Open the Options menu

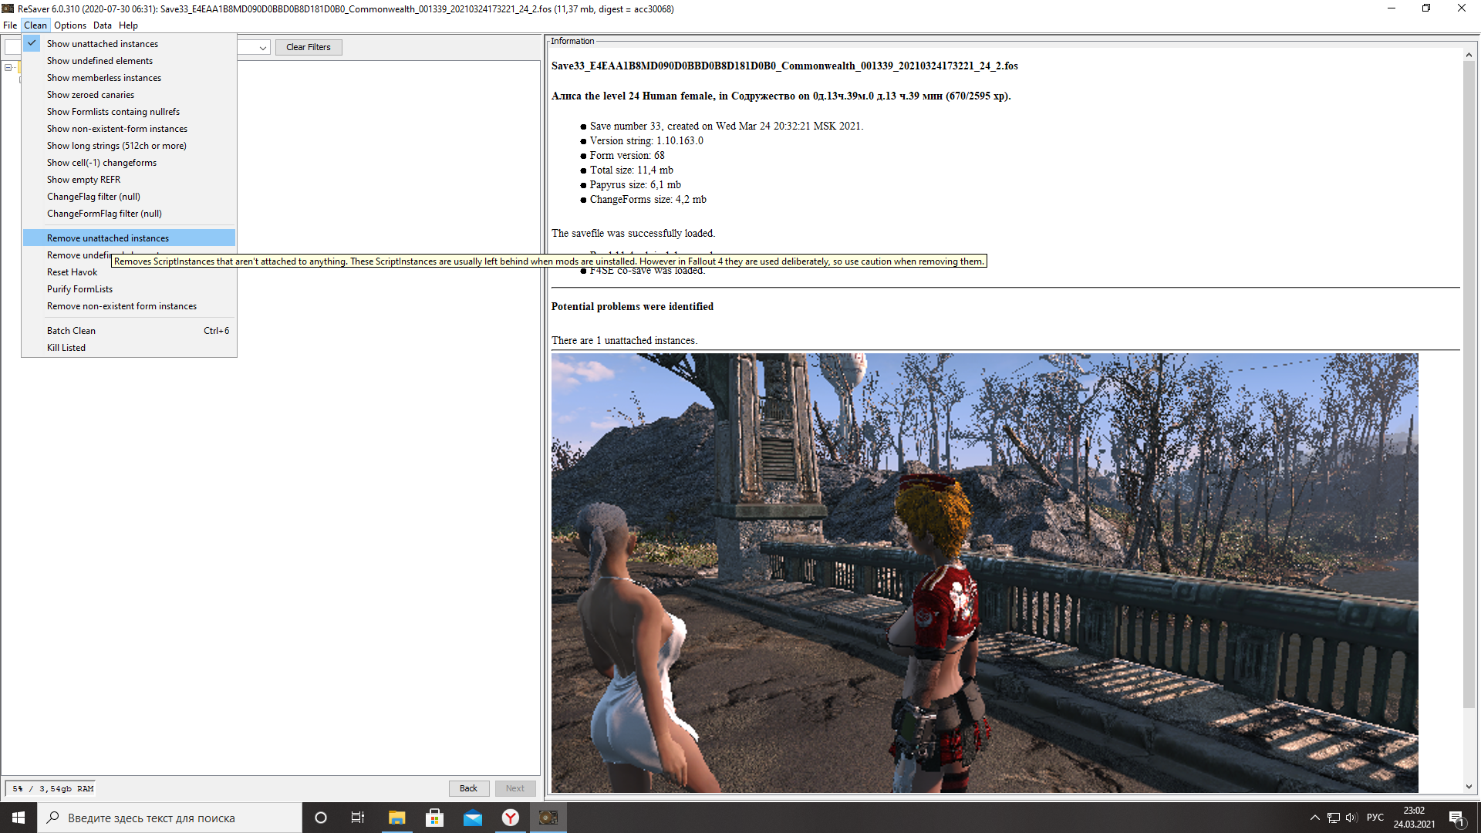(69, 25)
